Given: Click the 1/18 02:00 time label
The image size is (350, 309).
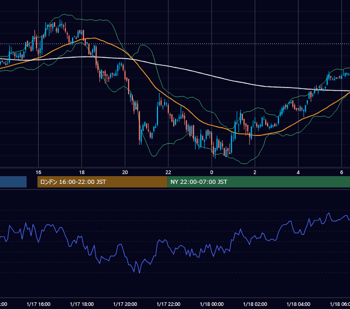Looking at the screenshot, I should click(255, 304).
